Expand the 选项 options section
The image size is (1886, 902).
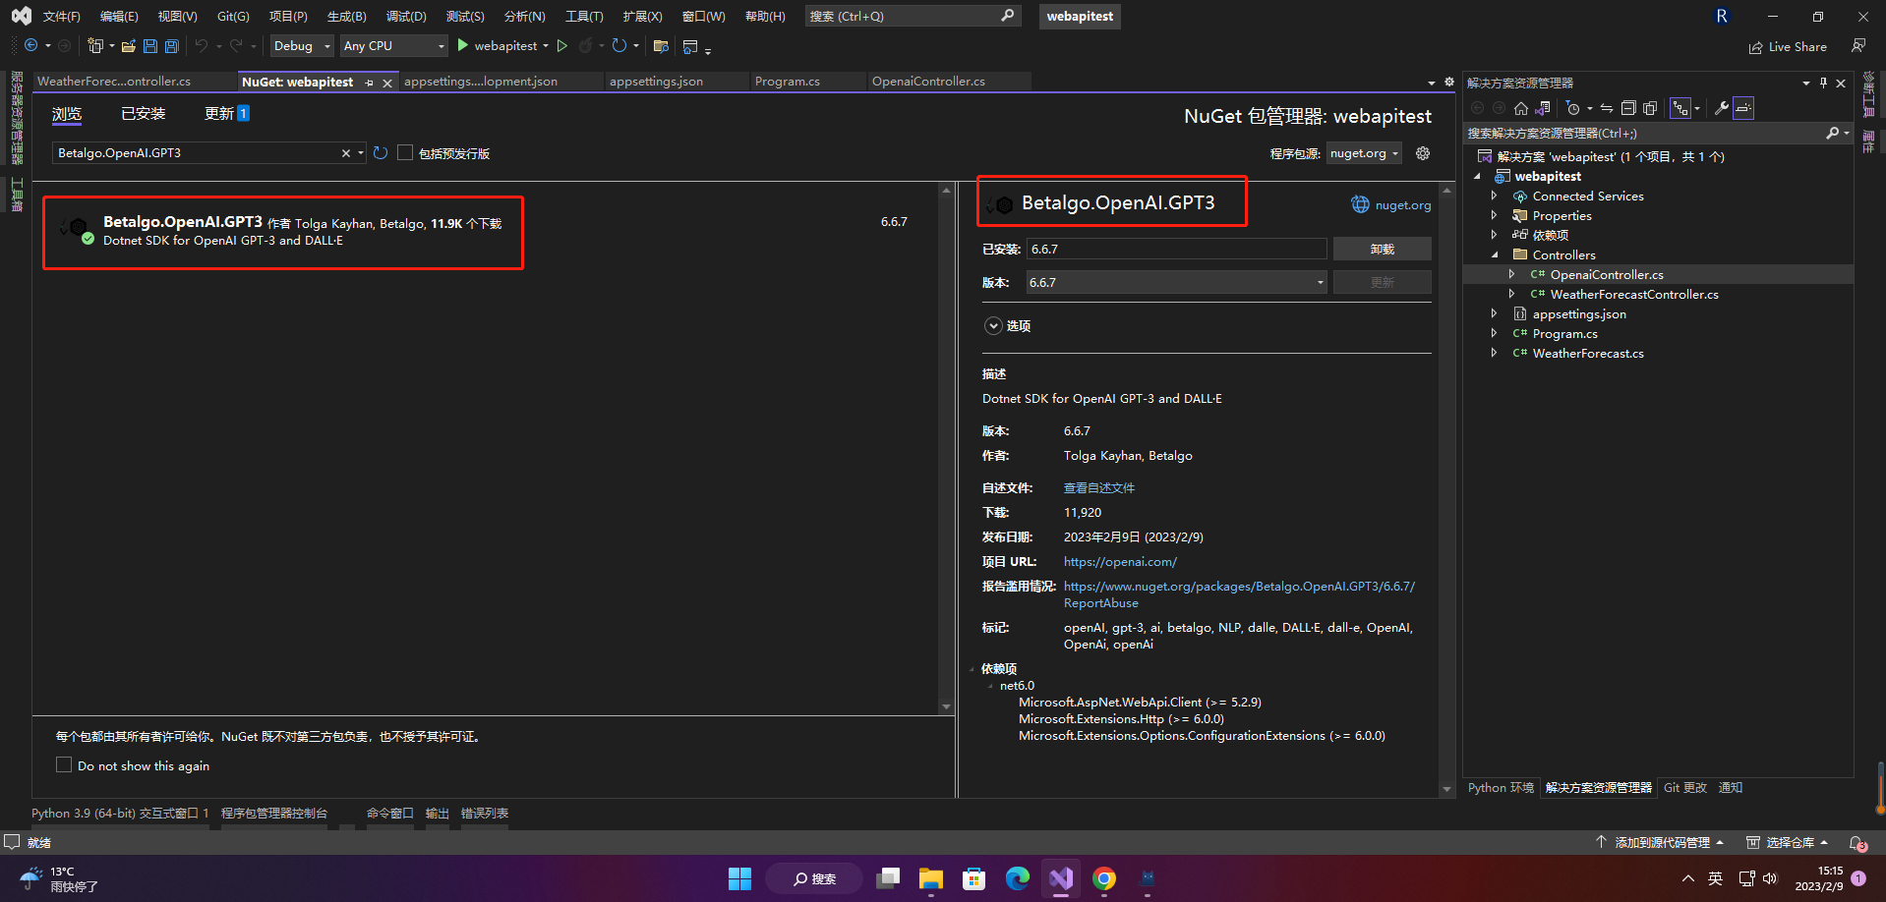994,326
